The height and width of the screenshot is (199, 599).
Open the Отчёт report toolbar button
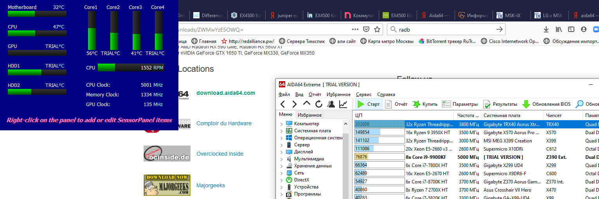[396, 104]
